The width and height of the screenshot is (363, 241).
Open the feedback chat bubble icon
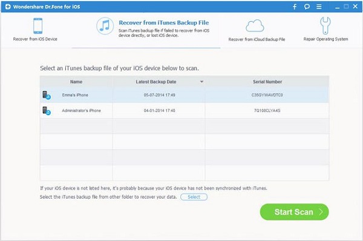coord(307,7)
